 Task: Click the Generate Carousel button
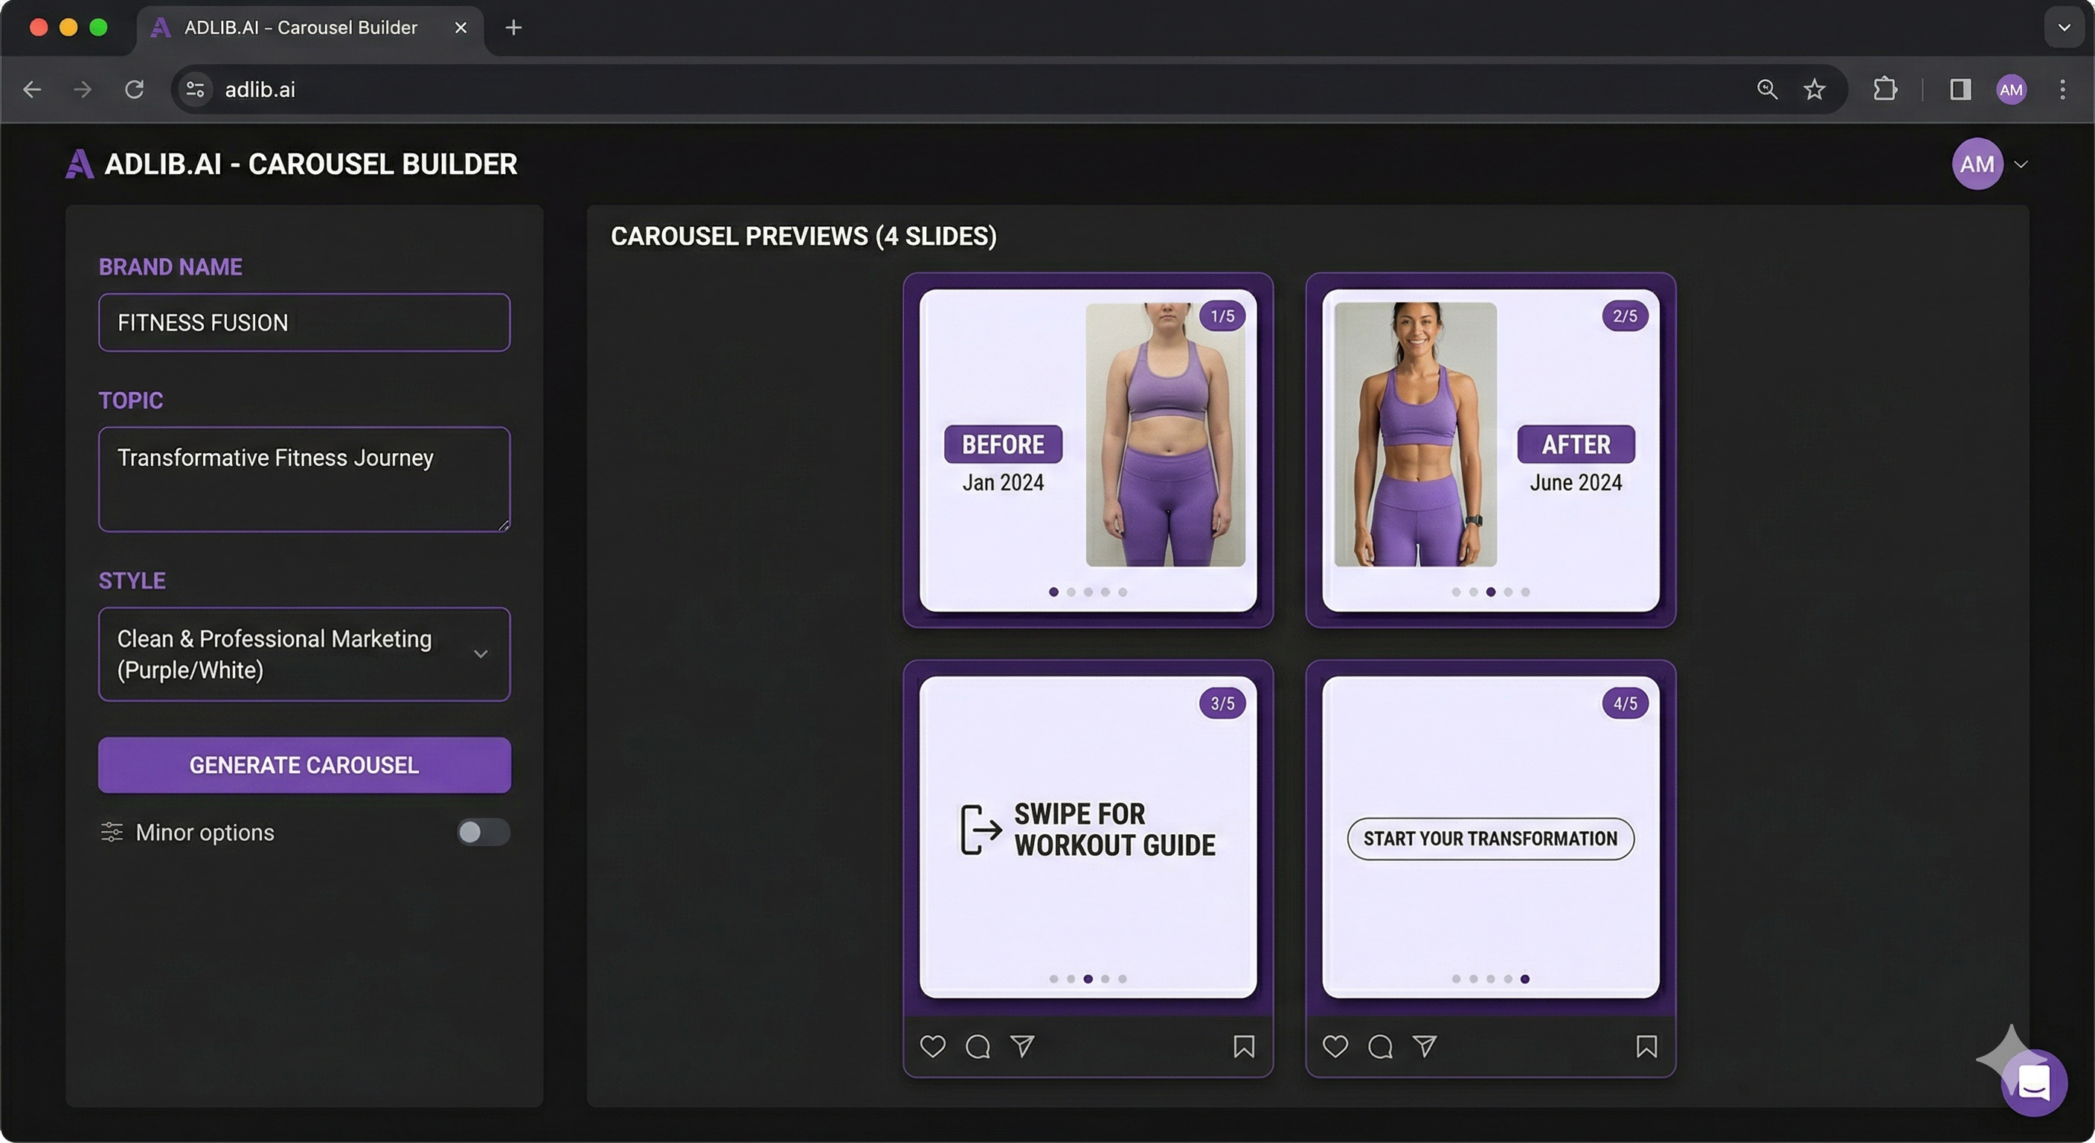click(x=303, y=765)
